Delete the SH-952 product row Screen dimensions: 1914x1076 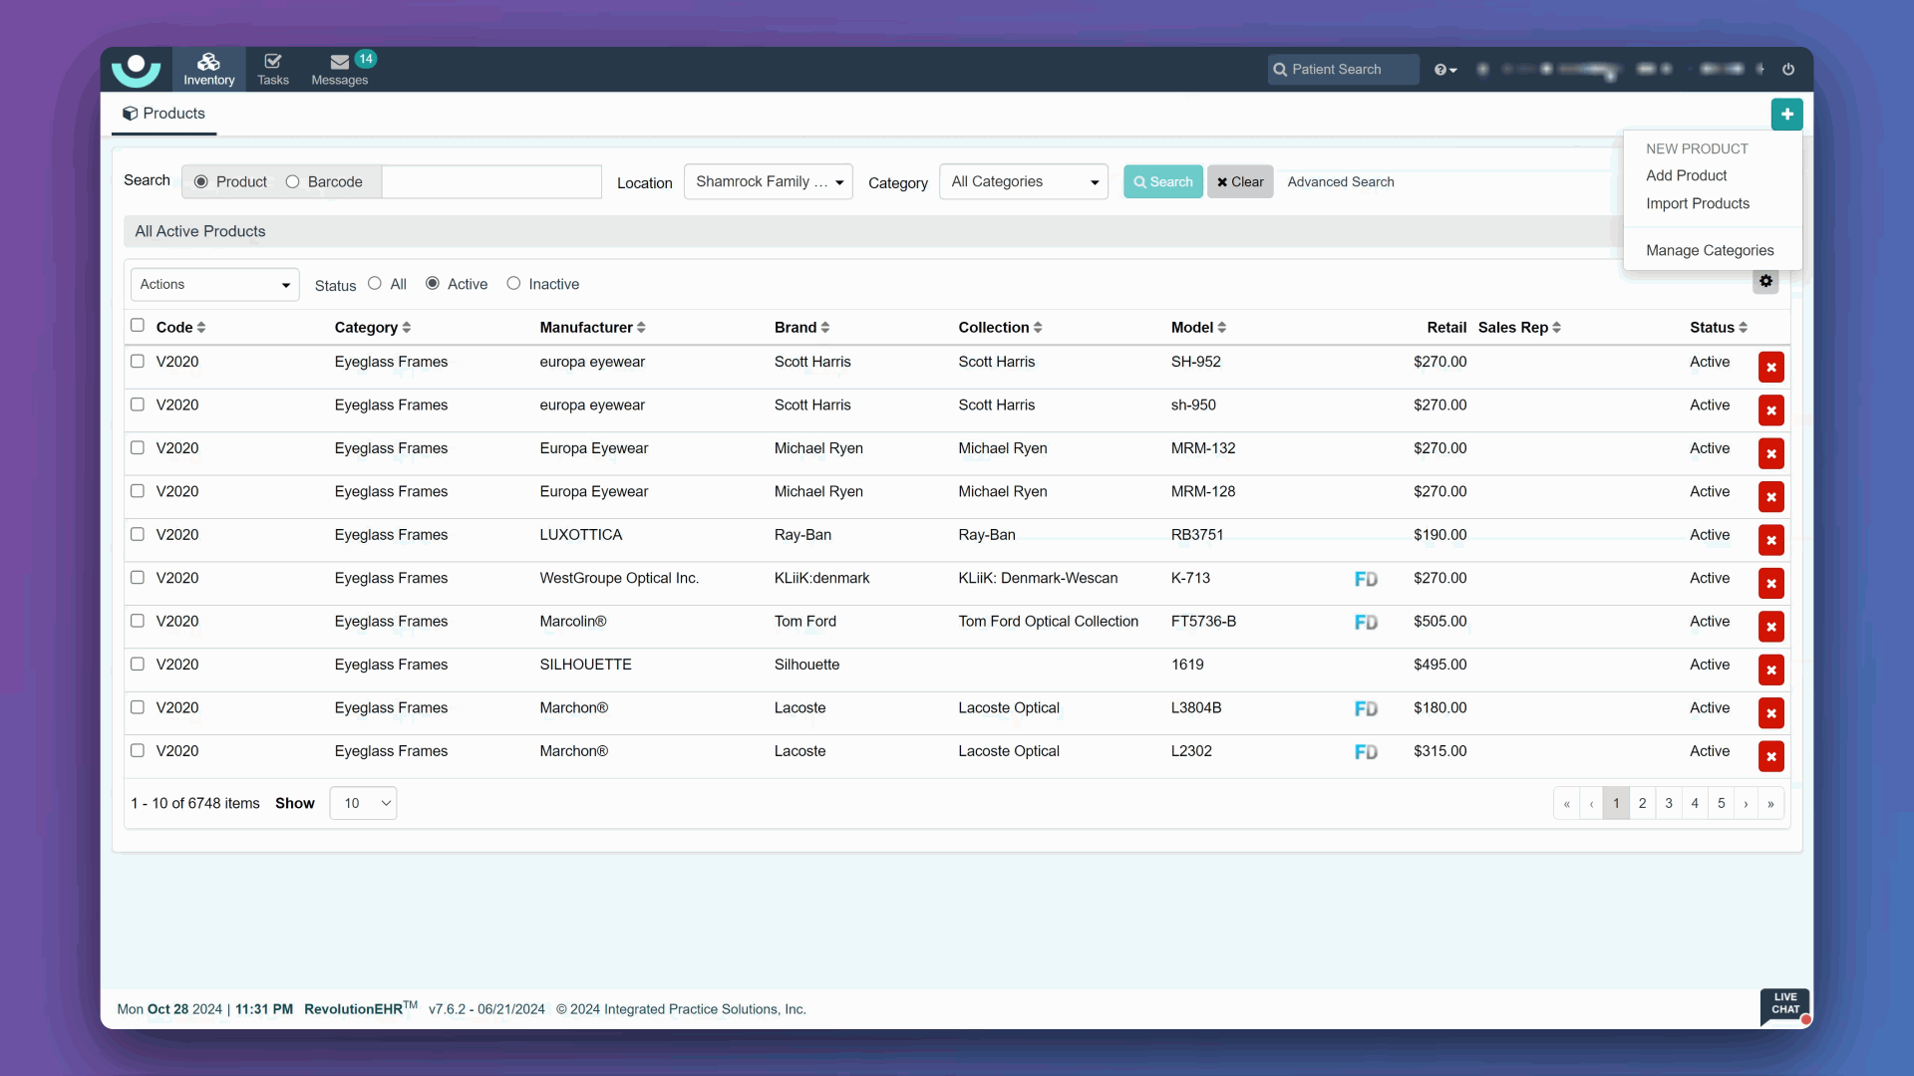tap(1770, 368)
